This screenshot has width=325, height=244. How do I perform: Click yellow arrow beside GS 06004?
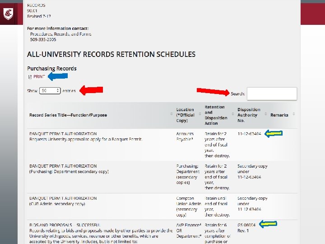coord(268,224)
